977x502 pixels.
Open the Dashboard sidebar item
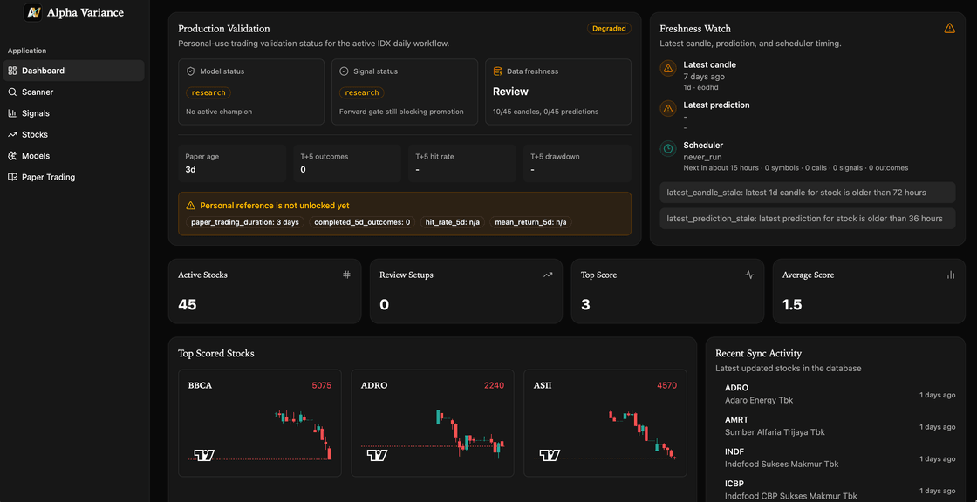click(73, 71)
